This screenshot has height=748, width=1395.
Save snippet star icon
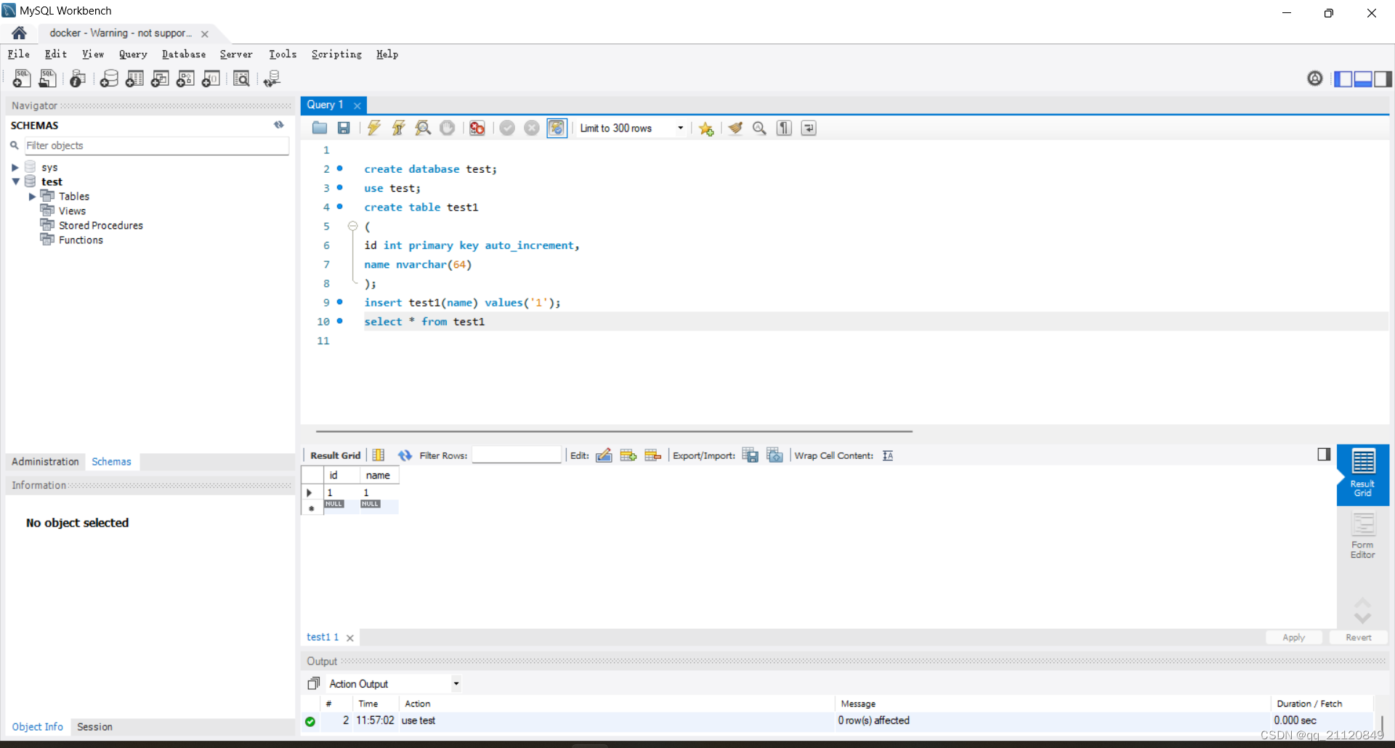point(706,129)
